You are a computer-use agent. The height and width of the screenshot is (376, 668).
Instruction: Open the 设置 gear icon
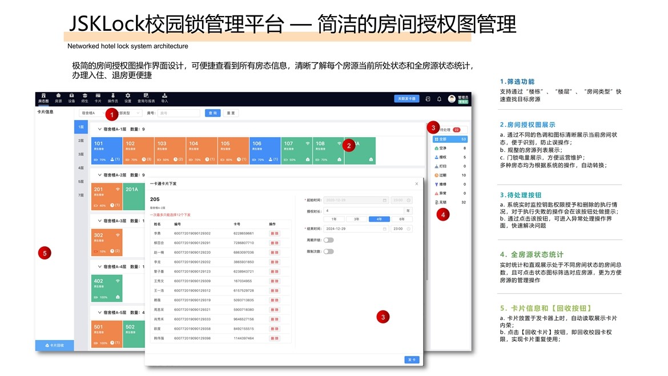tap(128, 97)
